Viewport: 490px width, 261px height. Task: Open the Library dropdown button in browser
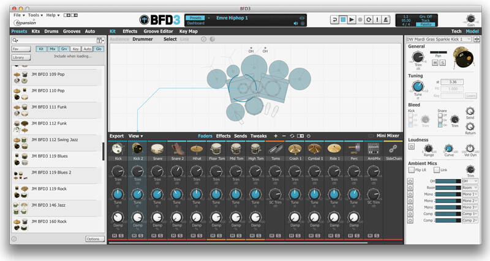click(21, 57)
